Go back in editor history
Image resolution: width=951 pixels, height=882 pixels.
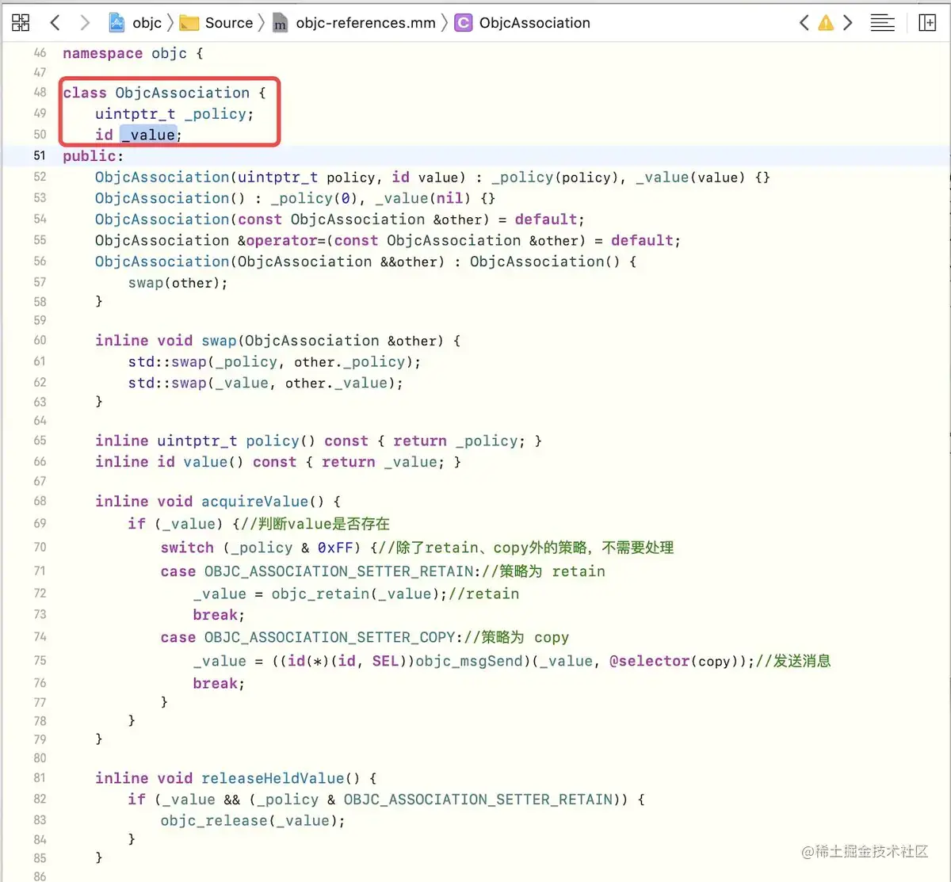[x=55, y=23]
